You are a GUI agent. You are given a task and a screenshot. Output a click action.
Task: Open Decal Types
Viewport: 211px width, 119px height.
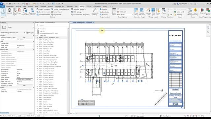click(x=153, y=12)
